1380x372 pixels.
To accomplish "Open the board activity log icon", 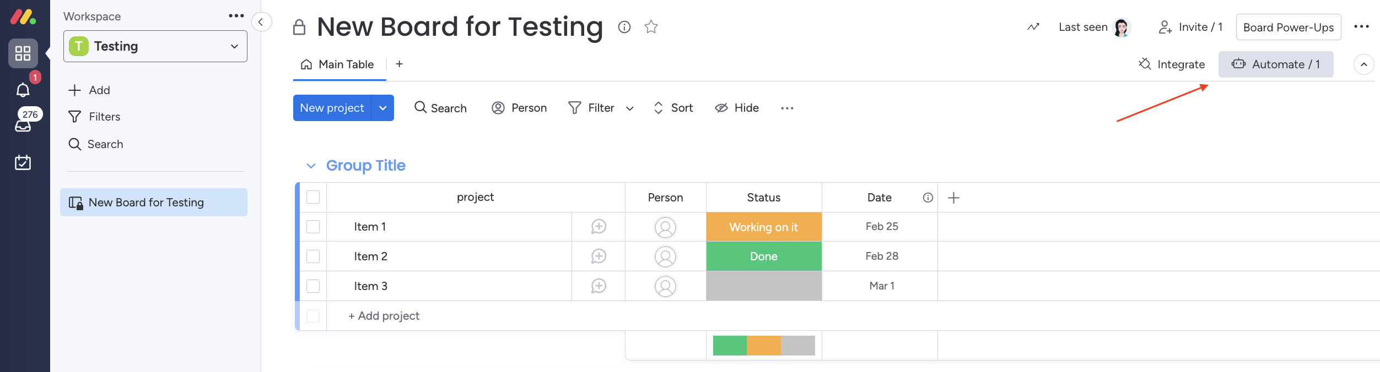I will [x=1033, y=27].
